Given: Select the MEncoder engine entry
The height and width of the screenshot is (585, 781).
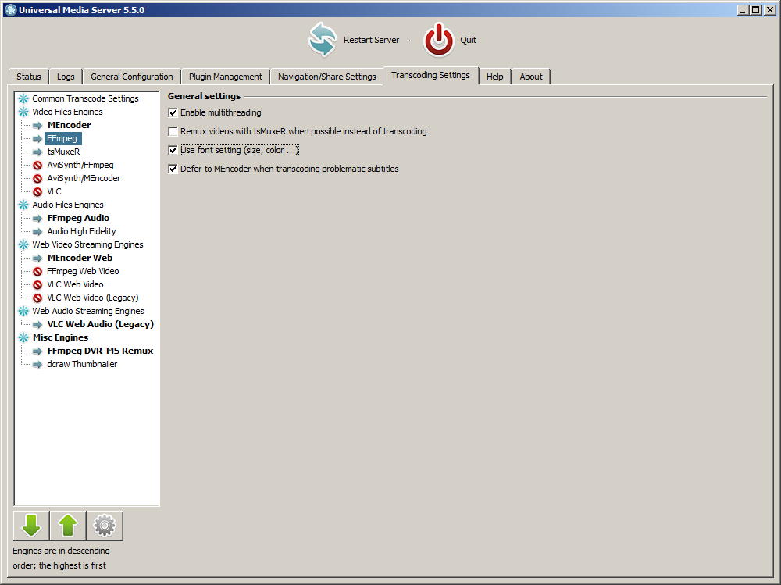Looking at the screenshot, I should tap(70, 125).
